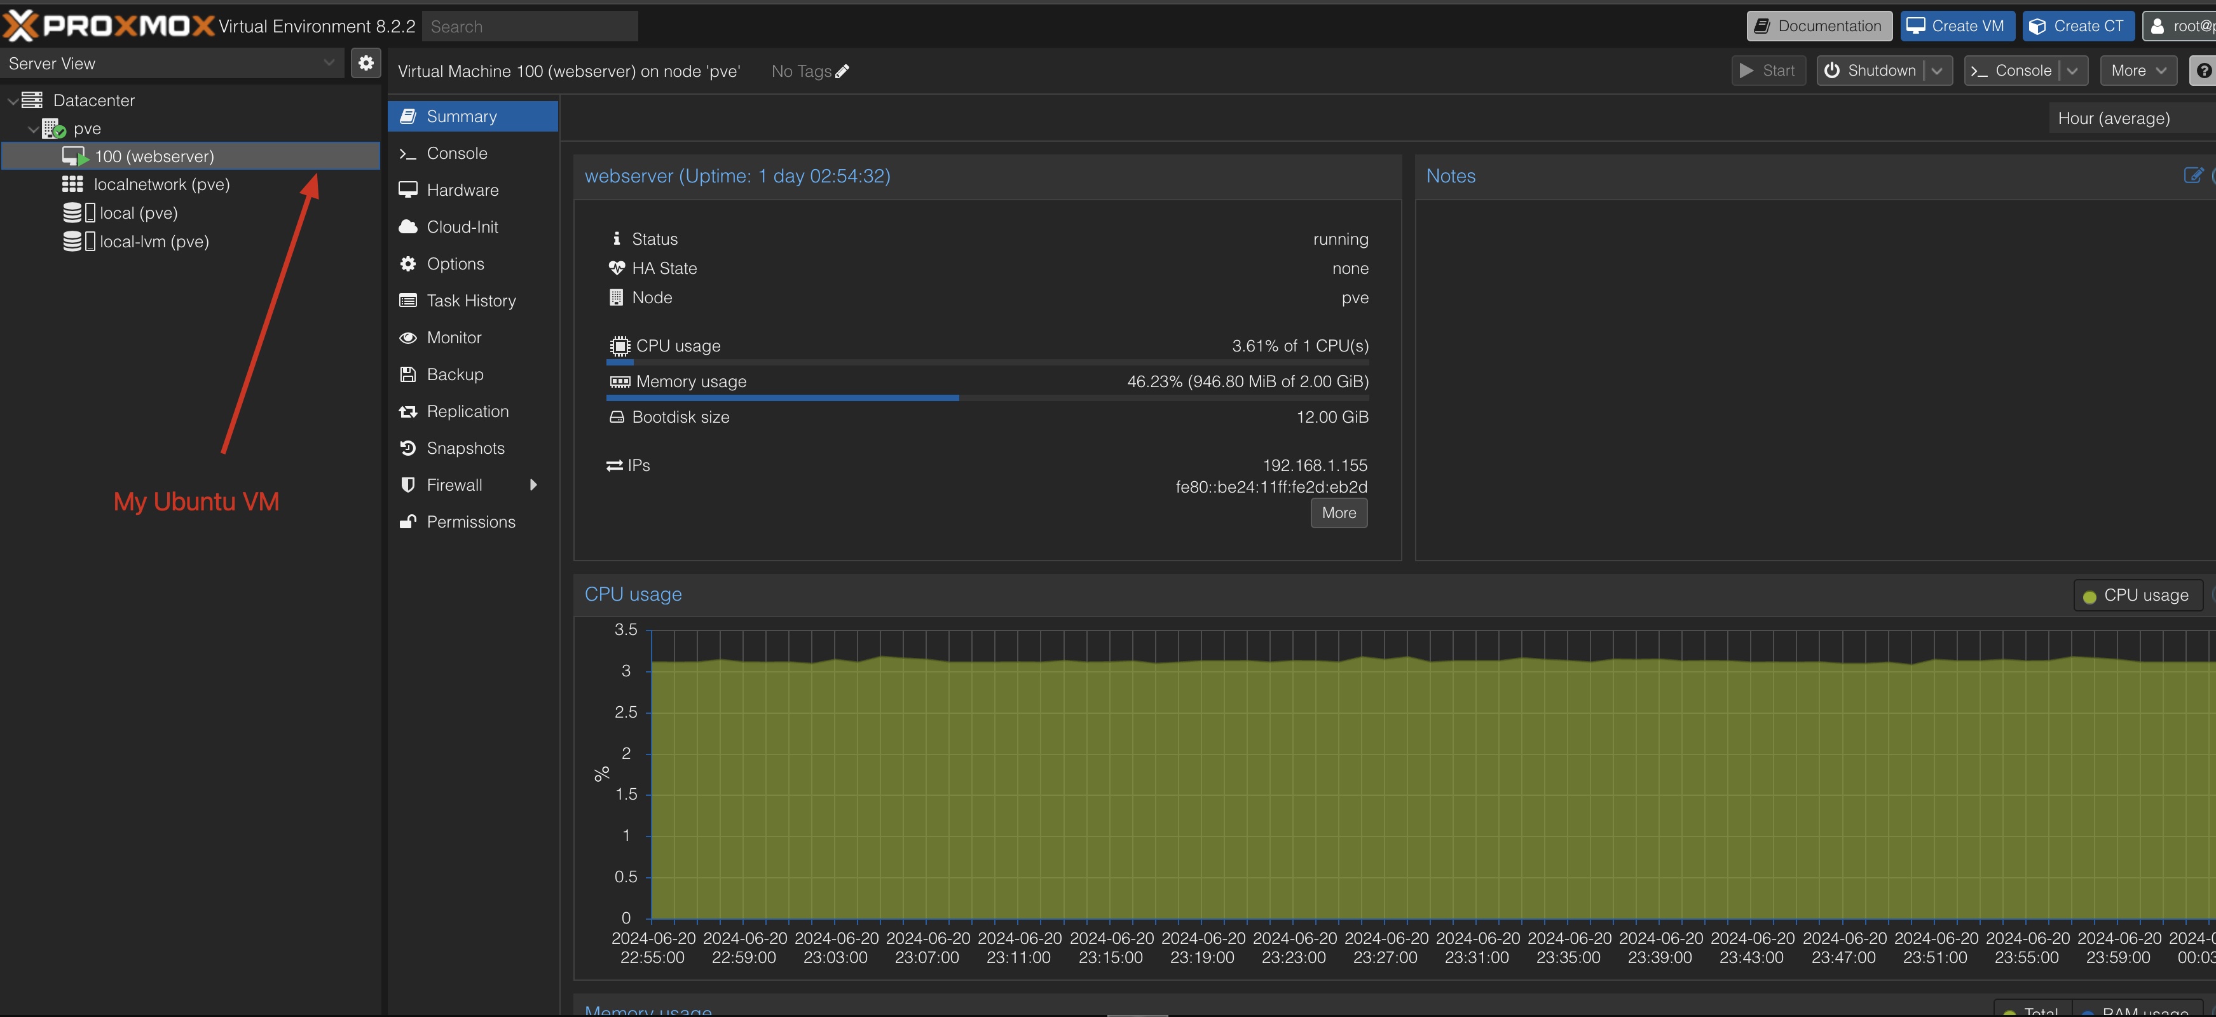Collapse the Datacenter tree node

point(12,100)
